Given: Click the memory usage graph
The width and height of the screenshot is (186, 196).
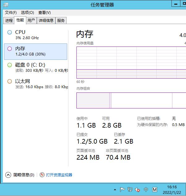Looking at the screenshot, I should pos(131,63).
